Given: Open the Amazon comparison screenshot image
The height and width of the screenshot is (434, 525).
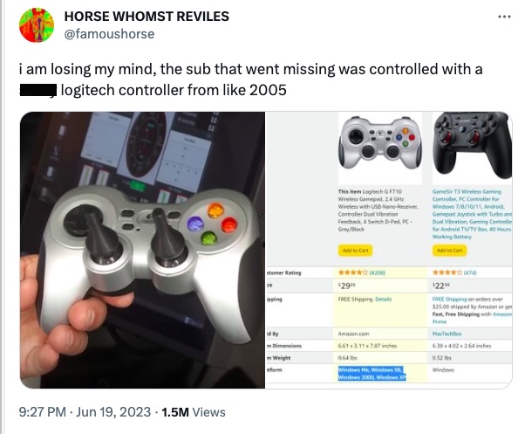Looking at the screenshot, I should 389,250.
